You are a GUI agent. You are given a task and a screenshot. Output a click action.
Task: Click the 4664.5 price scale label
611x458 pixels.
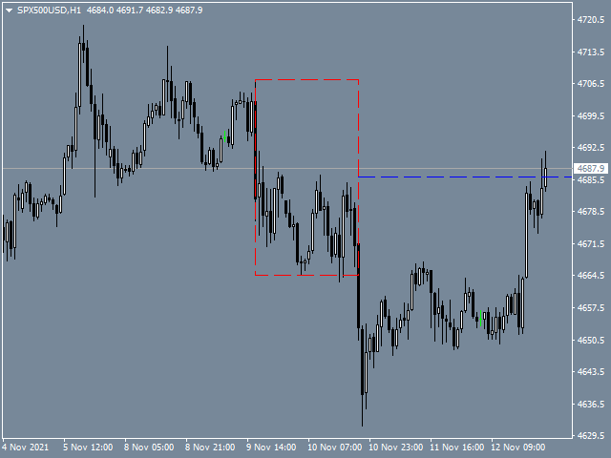click(x=591, y=276)
